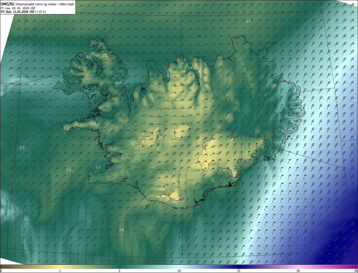Click the 5.5 value over the sea
358x273 pixels.
pos(22,148)
